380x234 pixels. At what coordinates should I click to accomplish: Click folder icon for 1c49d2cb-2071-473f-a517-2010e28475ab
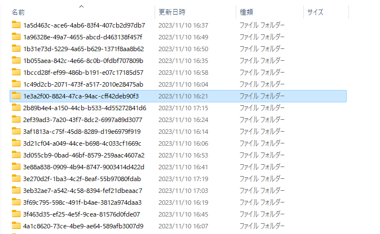click(x=16, y=84)
